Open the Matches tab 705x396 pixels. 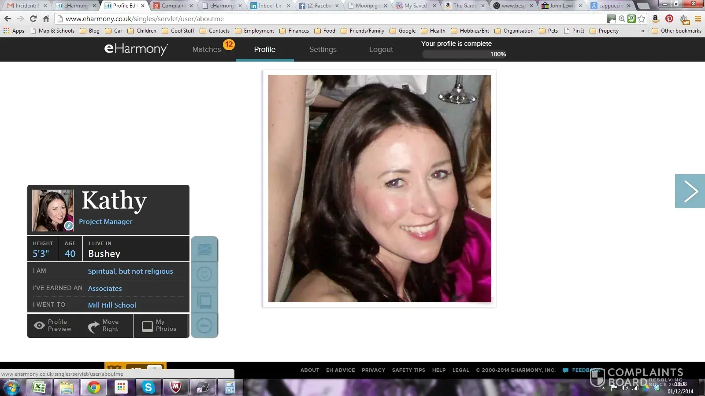point(207,50)
